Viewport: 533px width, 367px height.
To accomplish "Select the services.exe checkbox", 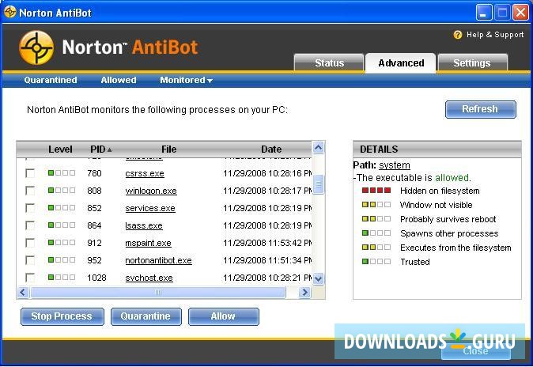I will pyautogui.click(x=30, y=208).
